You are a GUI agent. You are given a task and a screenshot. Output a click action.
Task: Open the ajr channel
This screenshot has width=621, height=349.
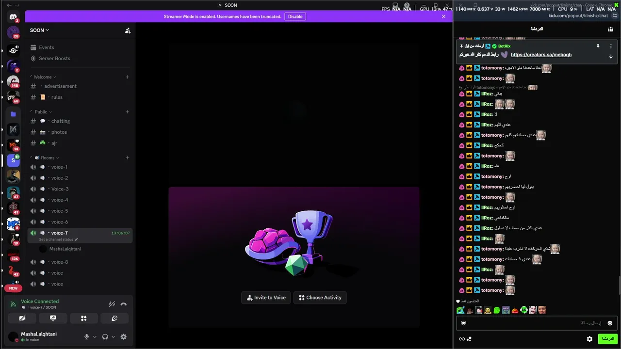(80, 143)
